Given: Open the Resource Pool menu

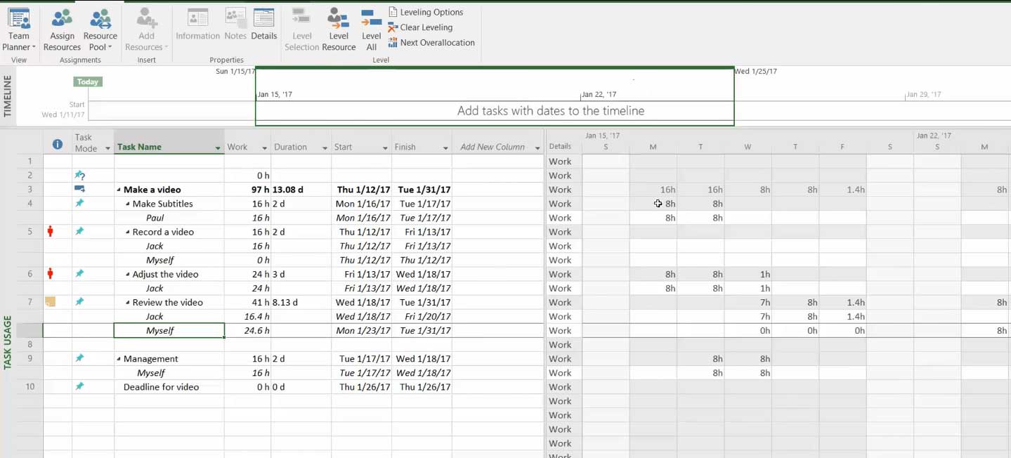Looking at the screenshot, I should click(100, 31).
